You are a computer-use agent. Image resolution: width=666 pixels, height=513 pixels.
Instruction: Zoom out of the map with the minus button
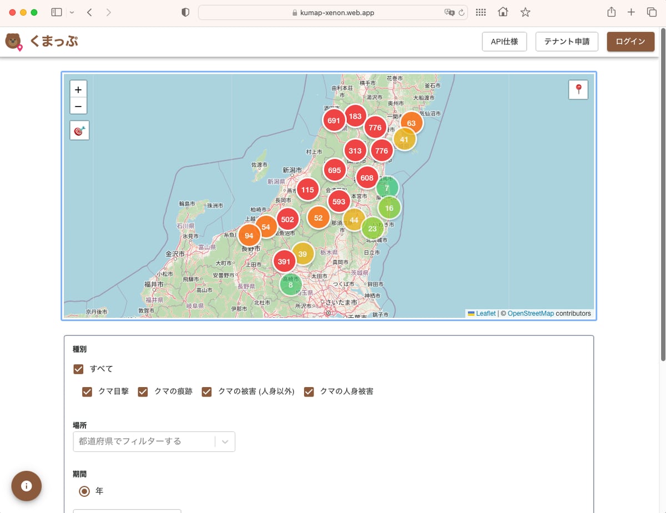78,106
